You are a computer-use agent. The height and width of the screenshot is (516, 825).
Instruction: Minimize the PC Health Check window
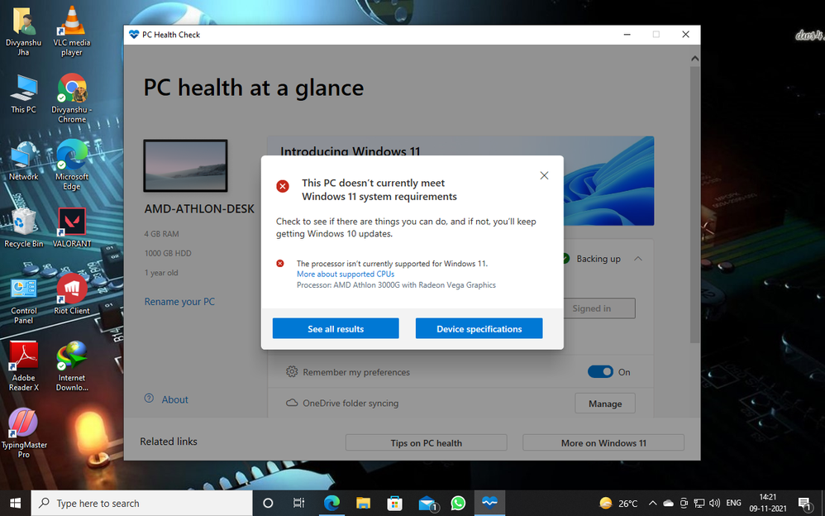pyautogui.click(x=627, y=35)
